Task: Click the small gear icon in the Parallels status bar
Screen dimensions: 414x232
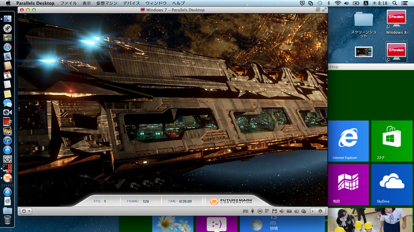Action: (304, 211)
